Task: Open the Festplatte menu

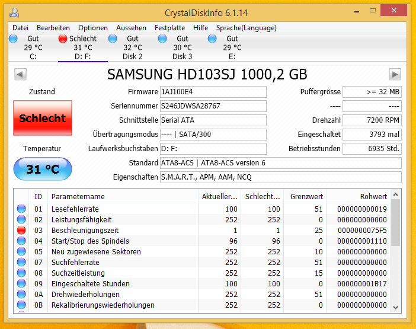Action: pyautogui.click(x=170, y=28)
